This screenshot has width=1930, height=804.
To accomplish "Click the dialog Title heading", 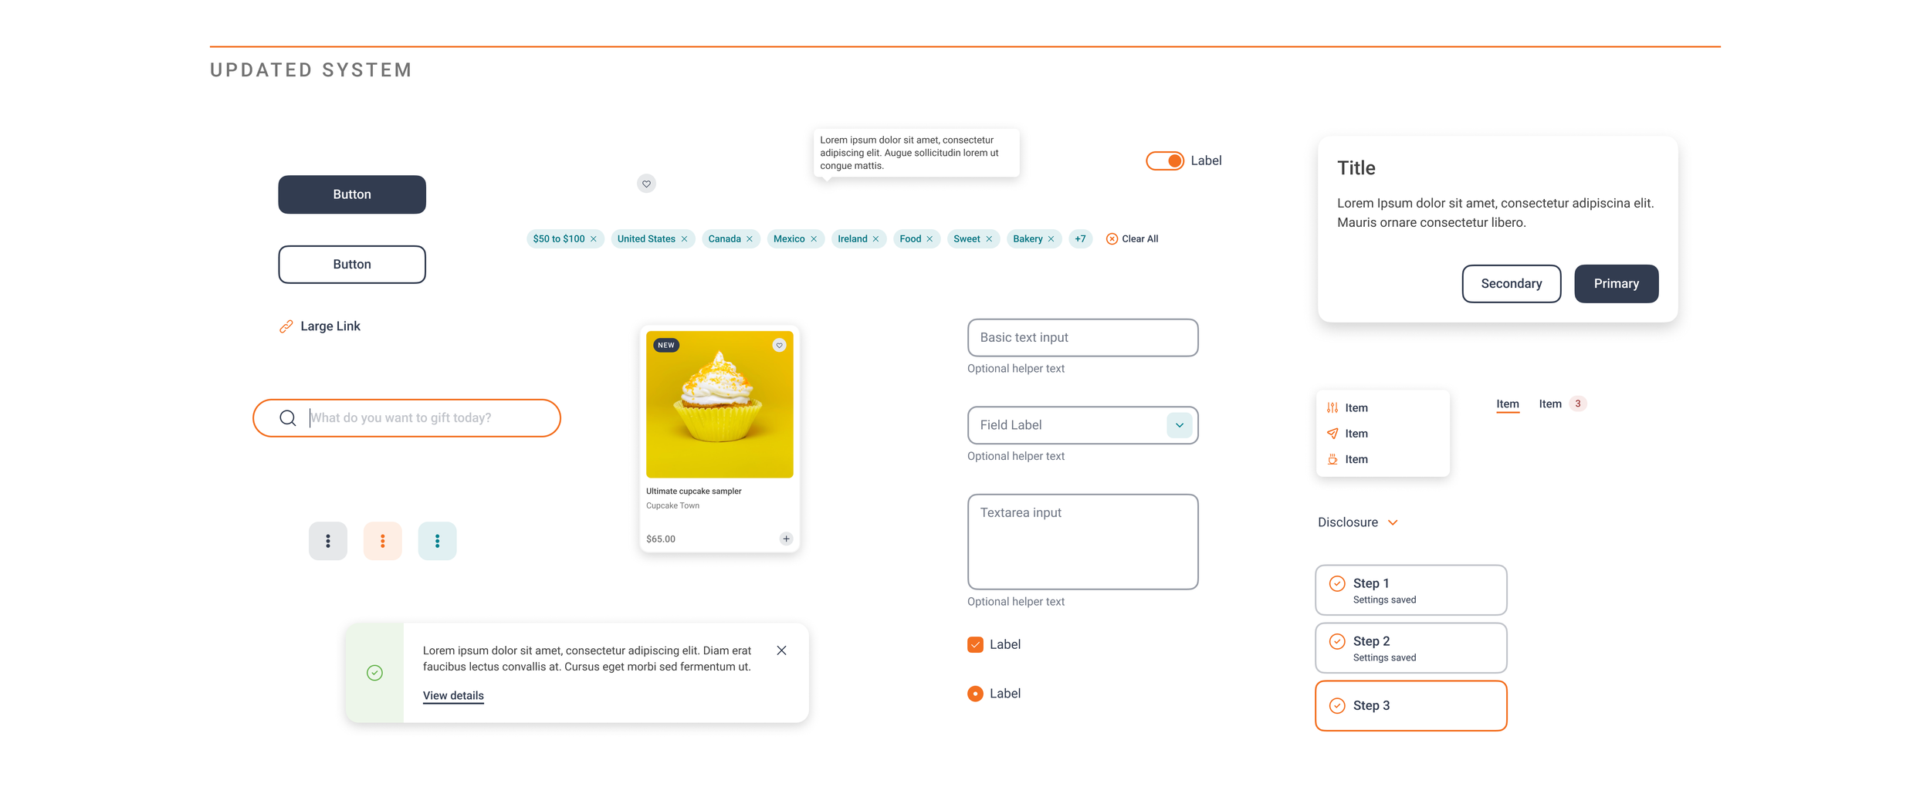I will [x=1356, y=168].
